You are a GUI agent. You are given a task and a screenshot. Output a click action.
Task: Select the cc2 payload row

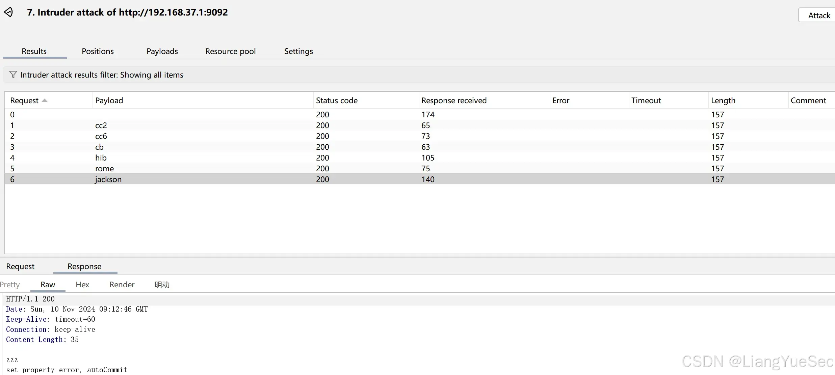tap(101, 125)
